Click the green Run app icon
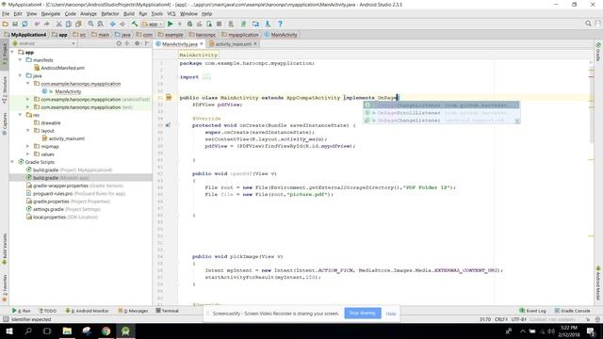The width and height of the screenshot is (603, 339). click(170, 24)
